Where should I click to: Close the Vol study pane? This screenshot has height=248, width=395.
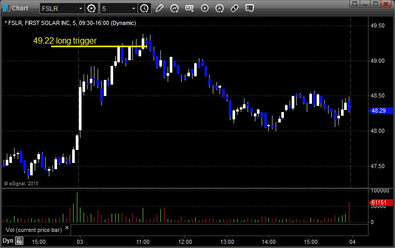(x=67, y=228)
